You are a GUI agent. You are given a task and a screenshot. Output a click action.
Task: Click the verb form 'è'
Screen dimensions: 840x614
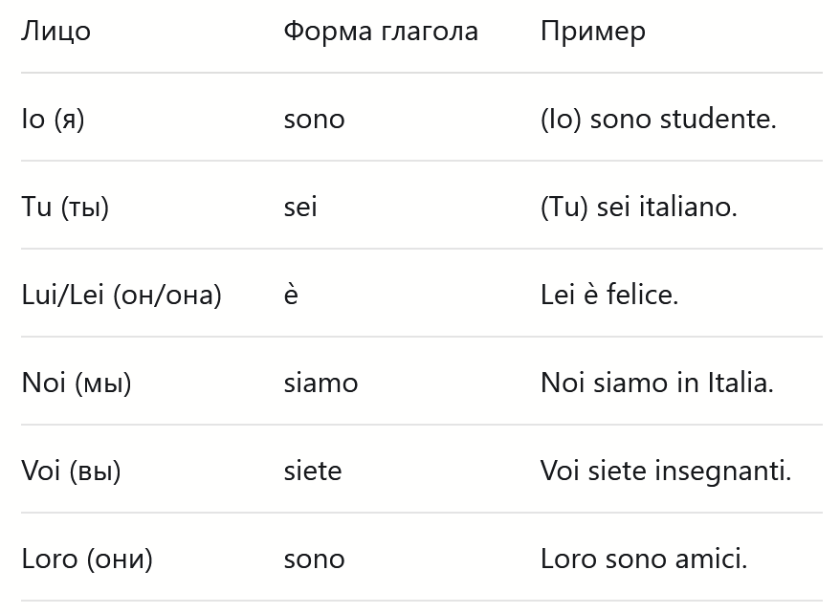pyautogui.click(x=291, y=296)
